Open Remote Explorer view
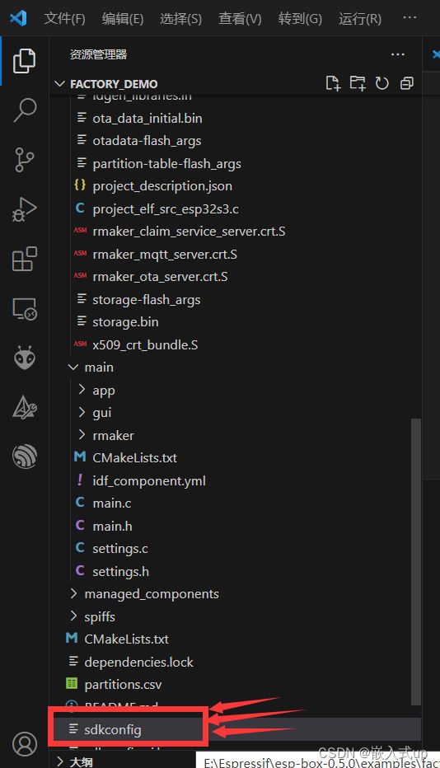The image size is (440, 768). (25, 309)
